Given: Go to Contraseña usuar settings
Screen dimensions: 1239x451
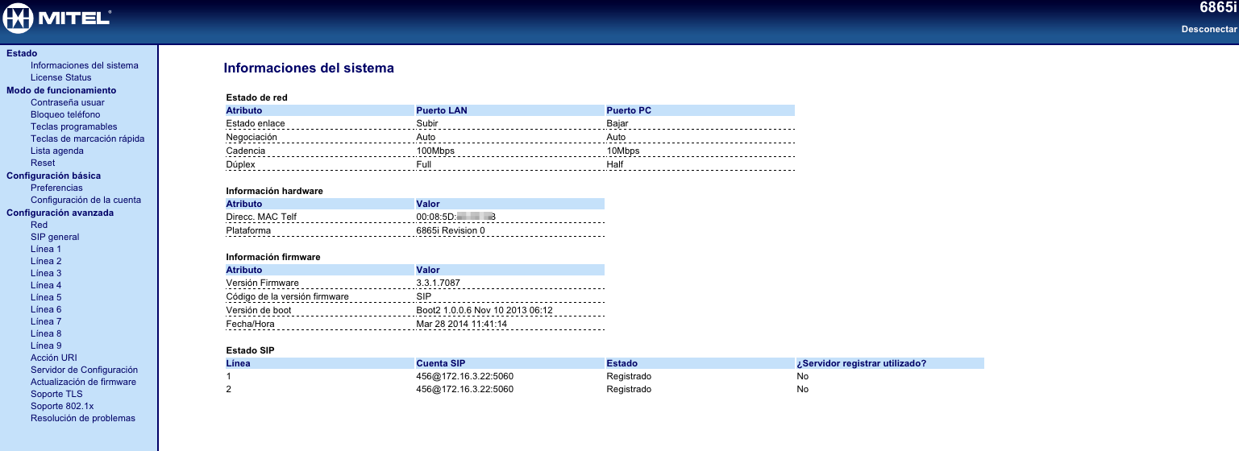Looking at the screenshot, I should [67, 102].
